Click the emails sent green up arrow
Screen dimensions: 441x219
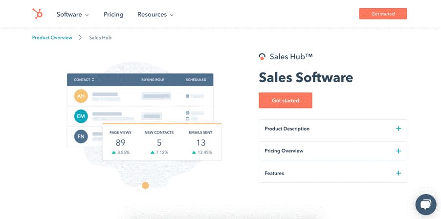[x=194, y=153]
